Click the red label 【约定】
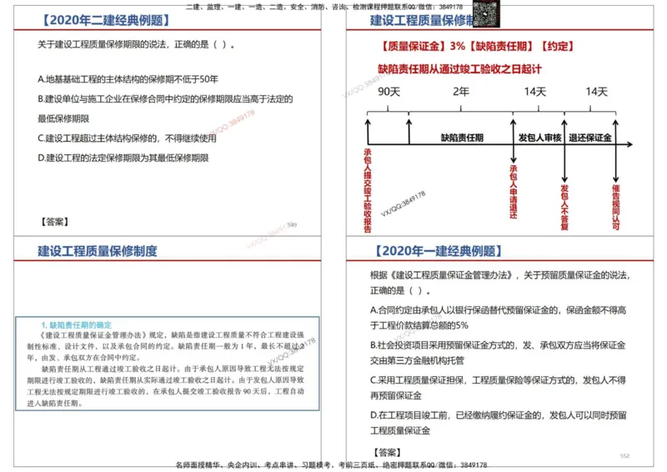This screenshot has width=667, height=472. [558, 46]
